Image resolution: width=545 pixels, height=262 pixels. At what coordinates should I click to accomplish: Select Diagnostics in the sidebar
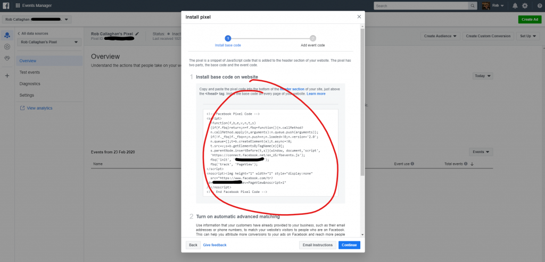(x=30, y=83)
